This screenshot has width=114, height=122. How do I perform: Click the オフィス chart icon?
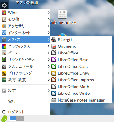coord(4,39)
